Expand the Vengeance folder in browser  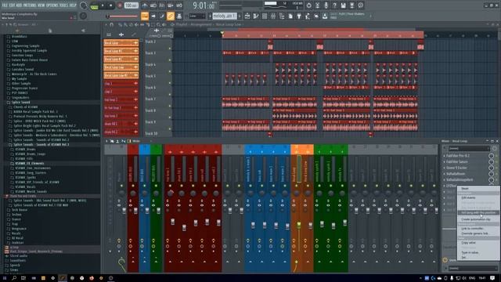click(19, 229)
